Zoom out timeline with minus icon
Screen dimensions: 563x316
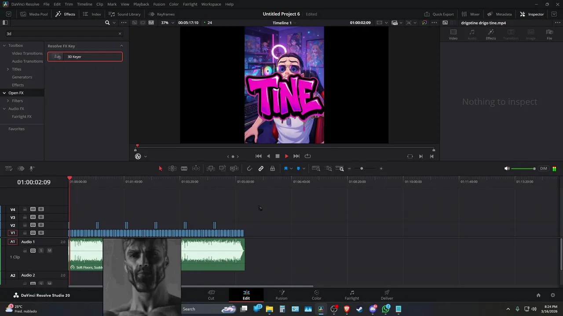pos(349,169)
